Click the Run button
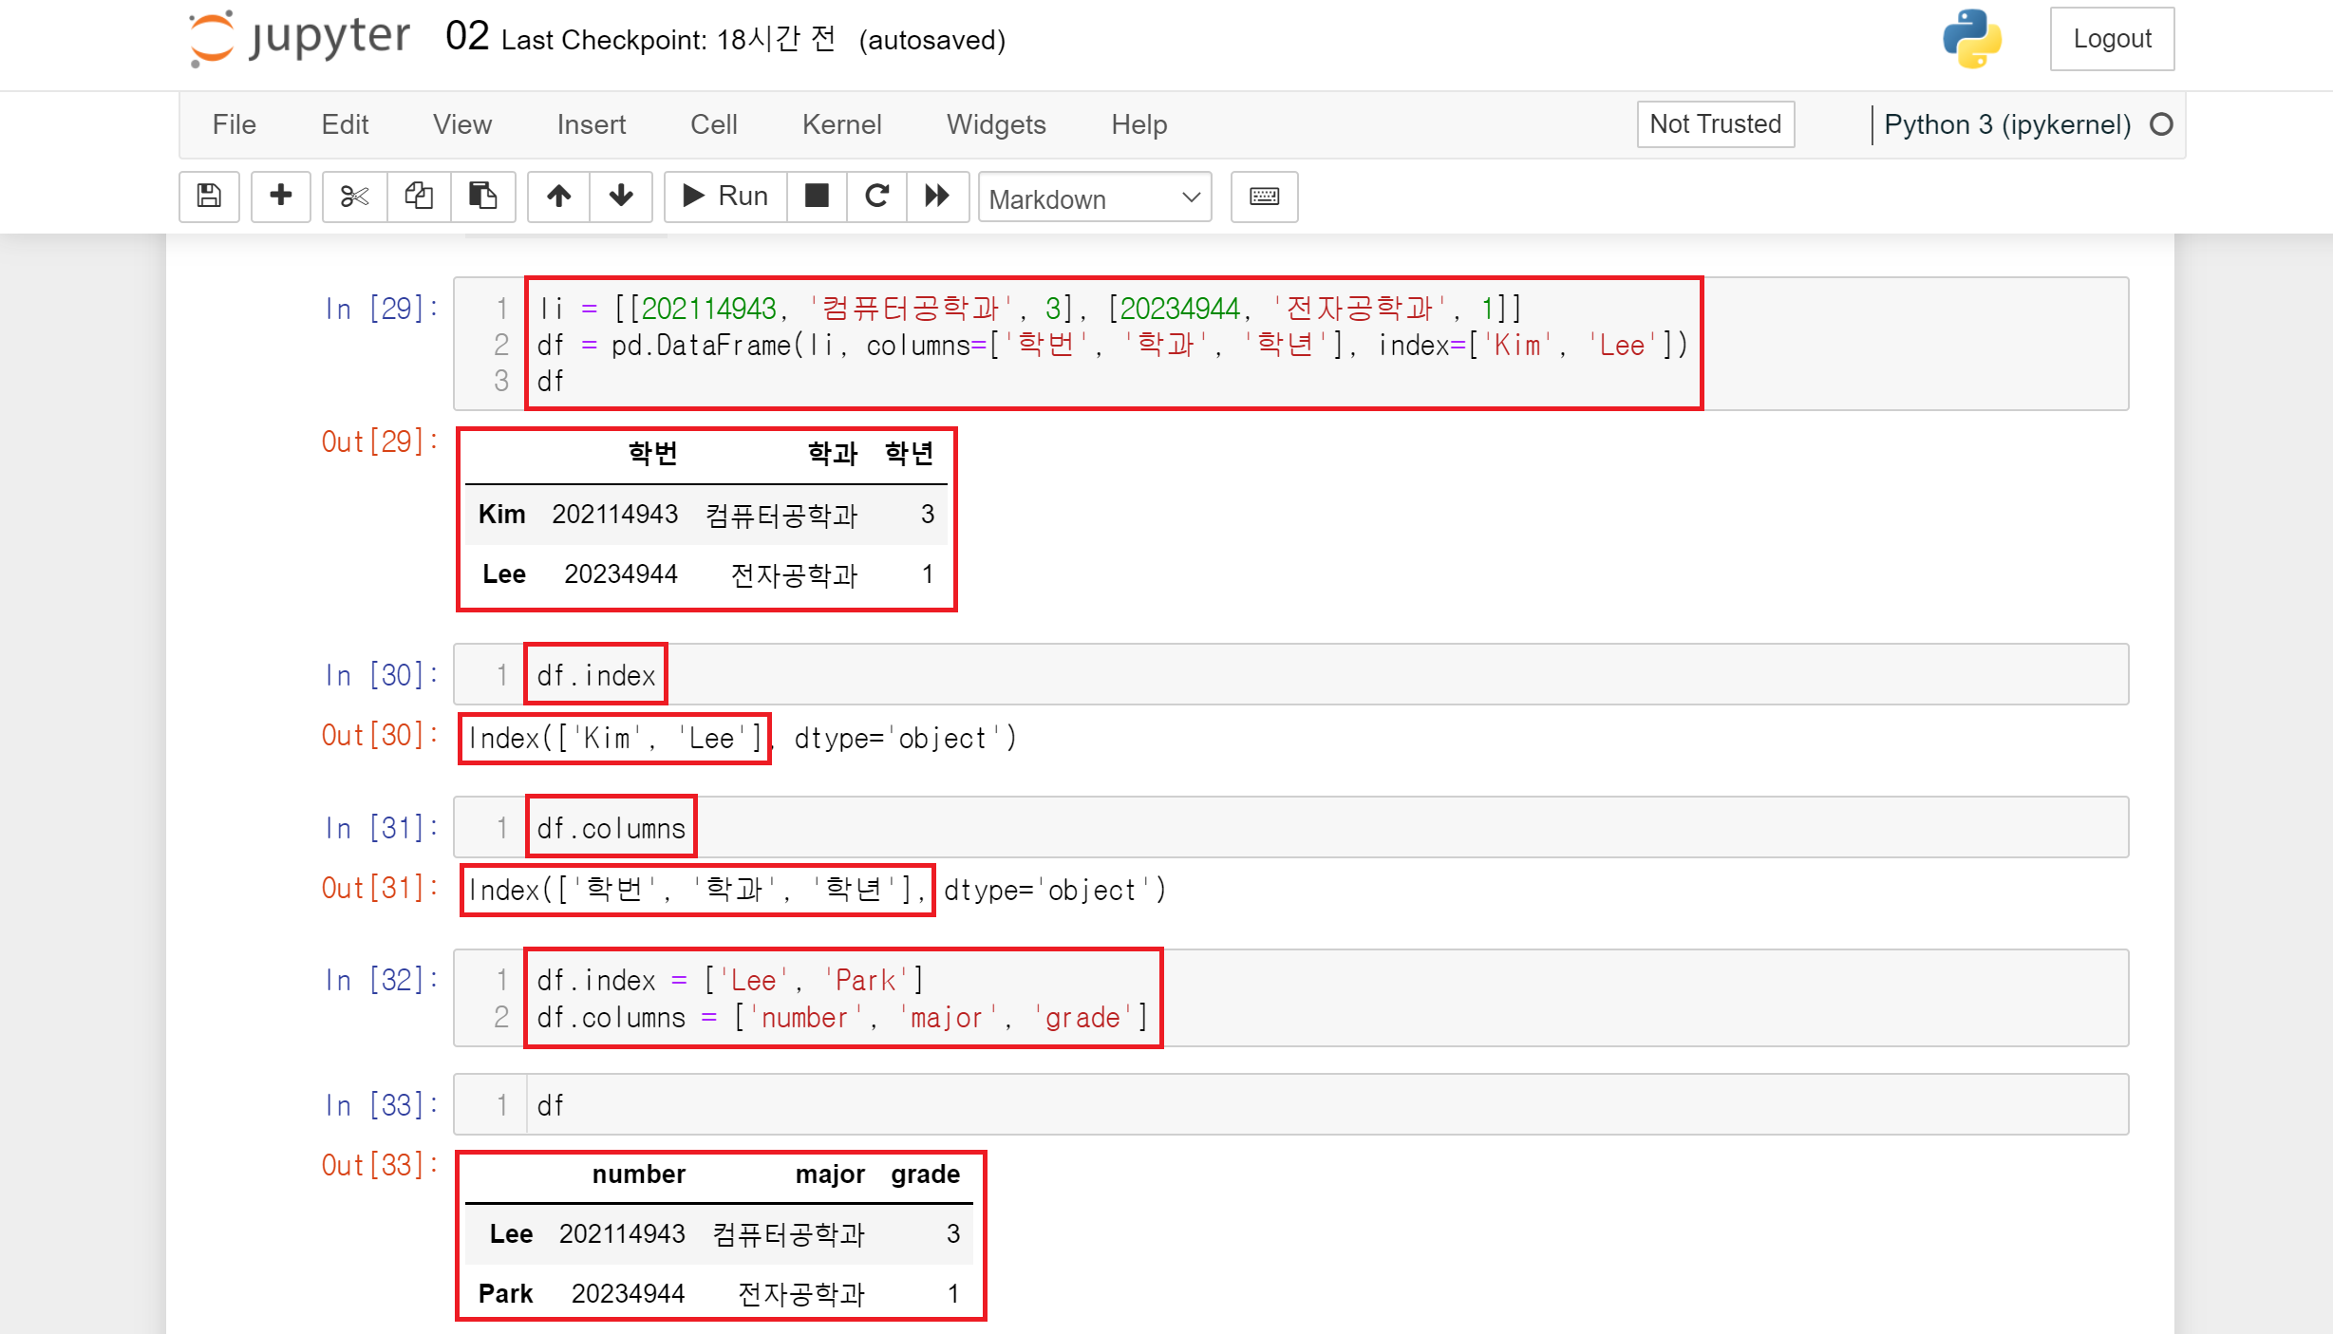 click(x=725, y=197)
